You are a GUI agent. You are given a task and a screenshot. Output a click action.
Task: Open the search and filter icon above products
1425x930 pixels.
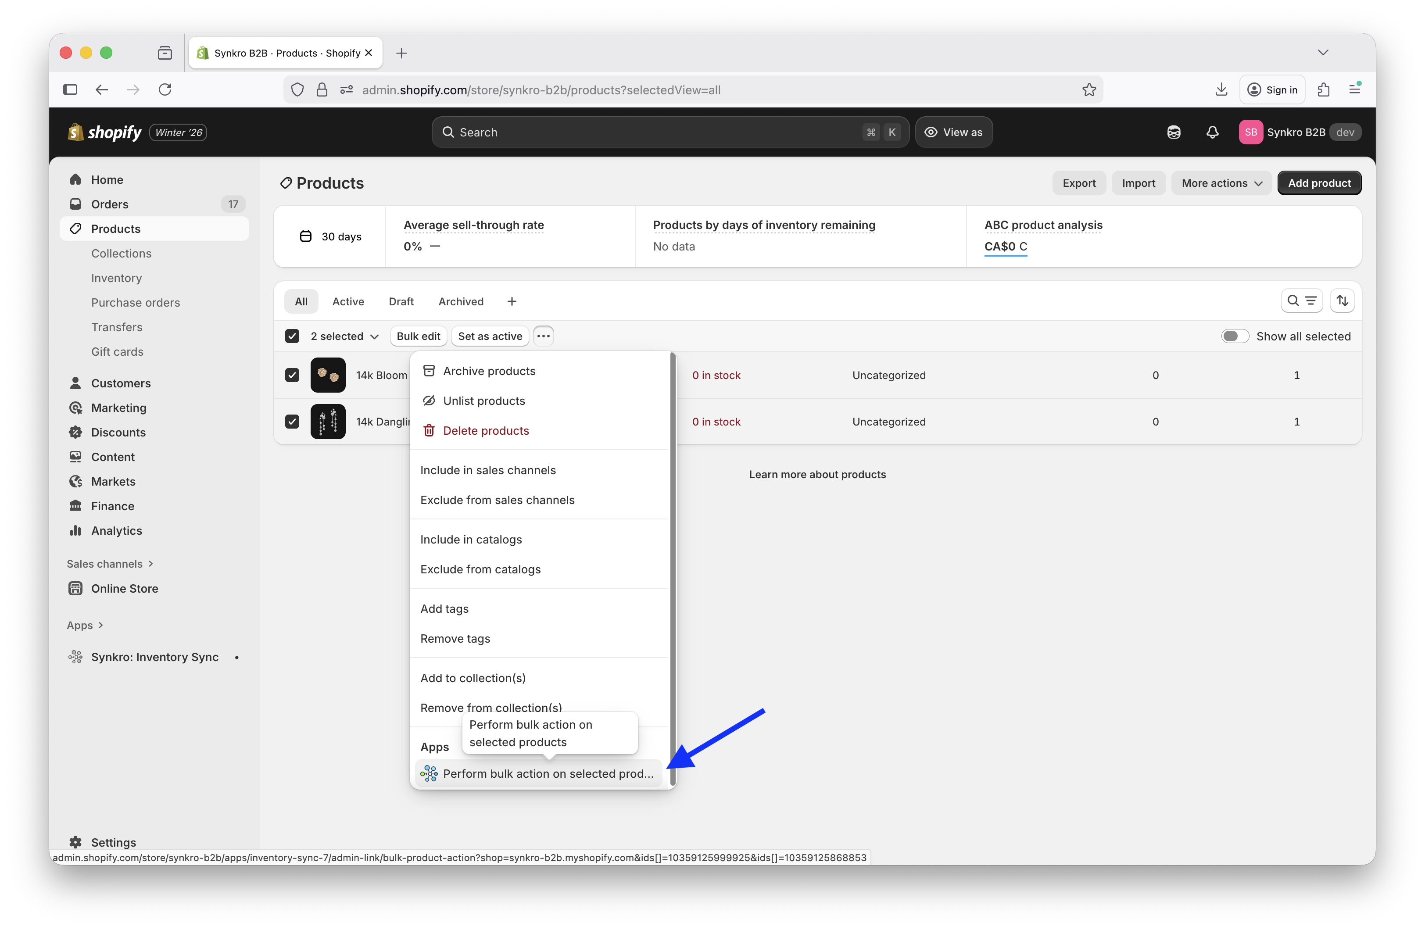click(1302, 300)
